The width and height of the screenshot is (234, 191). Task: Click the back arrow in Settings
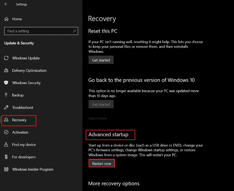6,4
